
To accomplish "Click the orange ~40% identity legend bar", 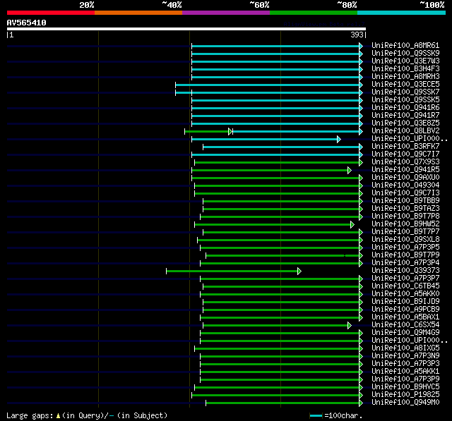I will pos(138,13).
